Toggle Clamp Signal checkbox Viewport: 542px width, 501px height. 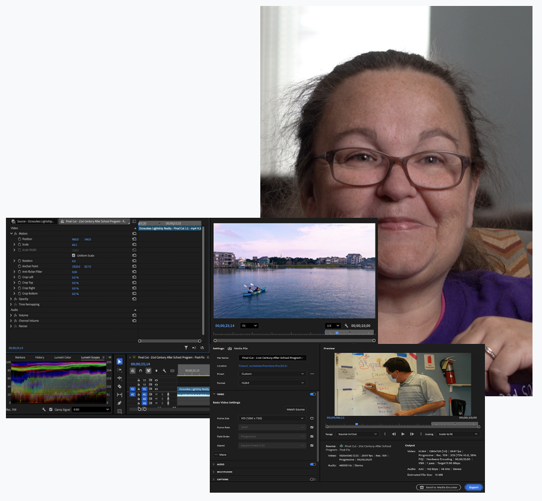coord(51,409)
